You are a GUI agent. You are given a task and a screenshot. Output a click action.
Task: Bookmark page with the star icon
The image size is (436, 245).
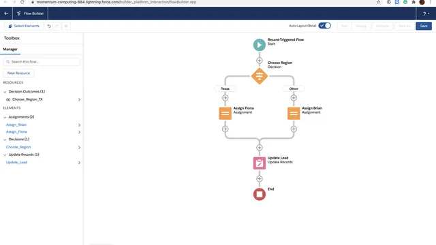[x=378, y=2]
